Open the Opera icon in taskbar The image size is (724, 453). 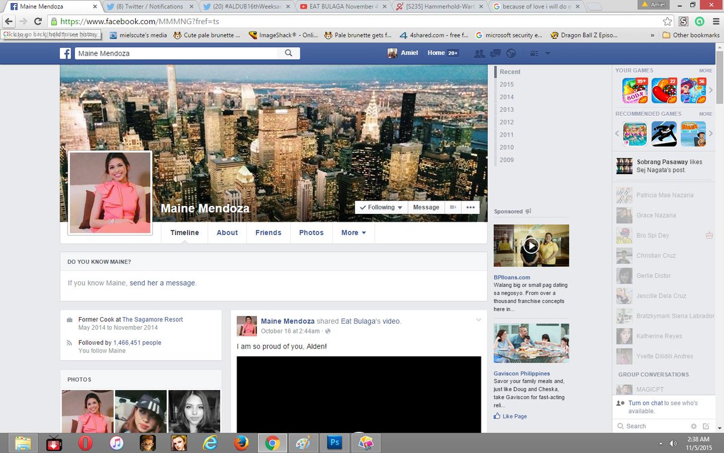[85, 443]
